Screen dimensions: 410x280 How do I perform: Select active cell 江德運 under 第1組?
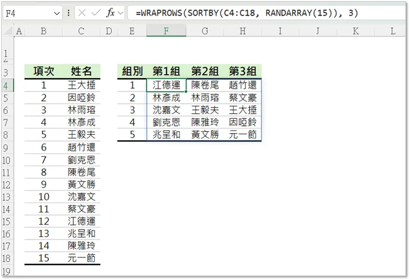coord(166,85)
